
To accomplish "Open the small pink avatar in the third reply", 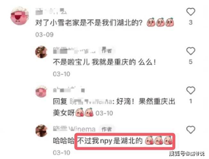I will [41, 91].
